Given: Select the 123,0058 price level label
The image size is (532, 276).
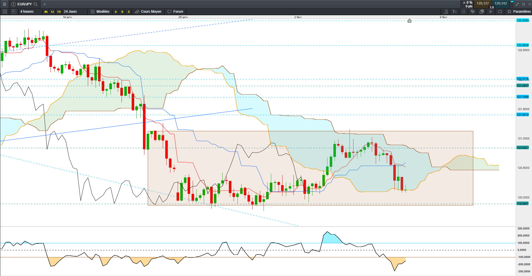Looking at the screenshot, I should (x=522, y=20).
